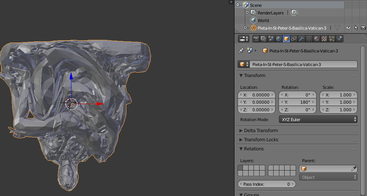Open the Particles tab sparkle icon
The height and width of the screenshot is (196, 367).
tap(331, 39)
